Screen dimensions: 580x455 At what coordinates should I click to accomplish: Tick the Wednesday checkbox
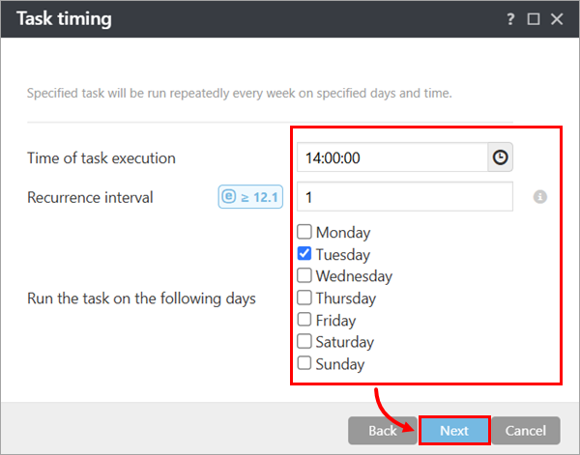pos(304,275)
